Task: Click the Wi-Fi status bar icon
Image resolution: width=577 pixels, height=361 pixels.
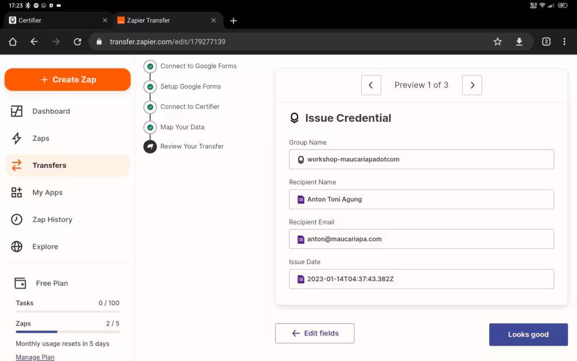Action: tap(542, 5)
